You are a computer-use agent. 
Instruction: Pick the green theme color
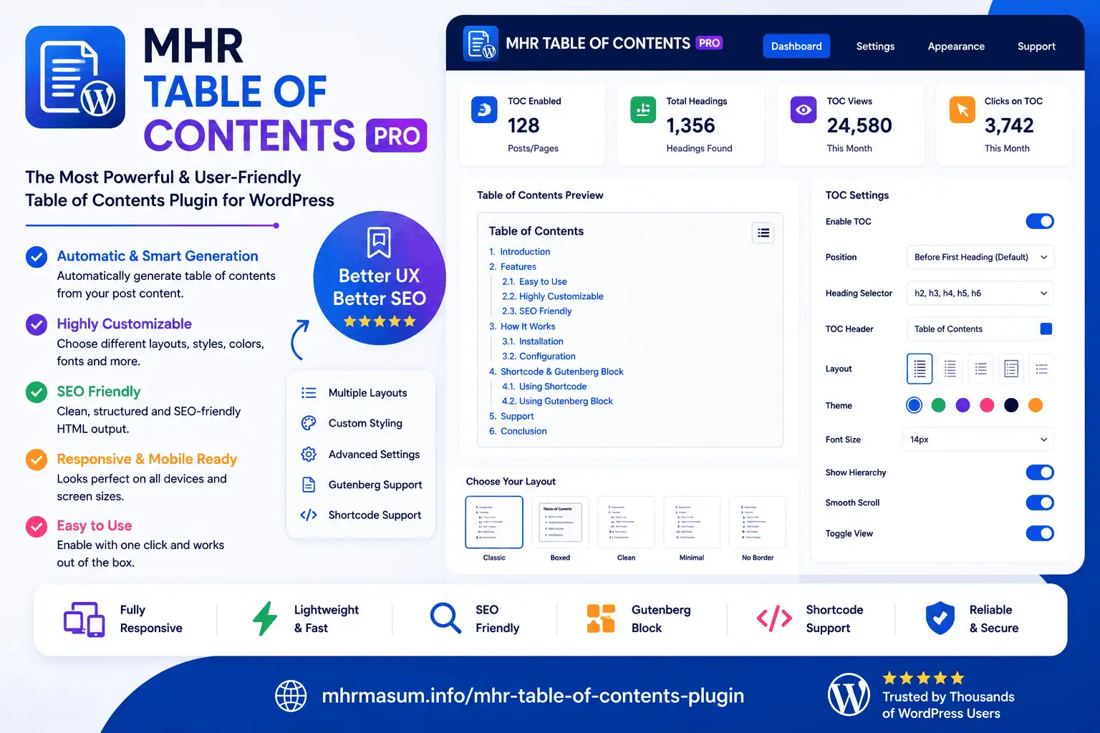coord(938,405)
